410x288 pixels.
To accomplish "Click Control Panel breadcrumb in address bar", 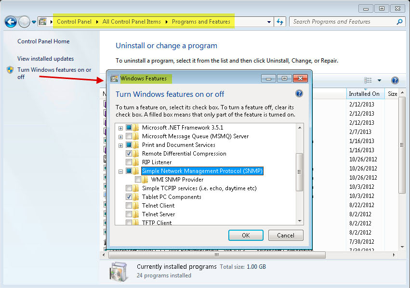I will tap(74, 22).
